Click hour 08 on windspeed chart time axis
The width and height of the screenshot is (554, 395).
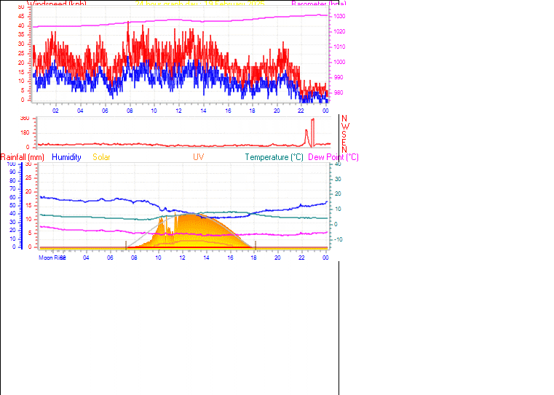pos(130,111)
